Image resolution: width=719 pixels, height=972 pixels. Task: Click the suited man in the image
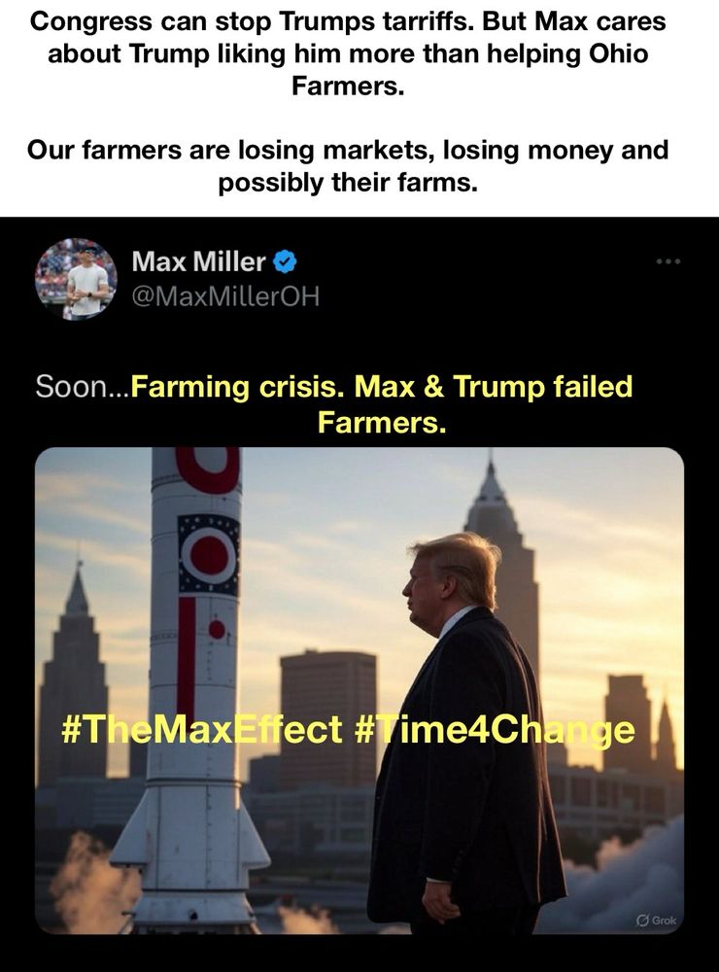tap(463, 732)
